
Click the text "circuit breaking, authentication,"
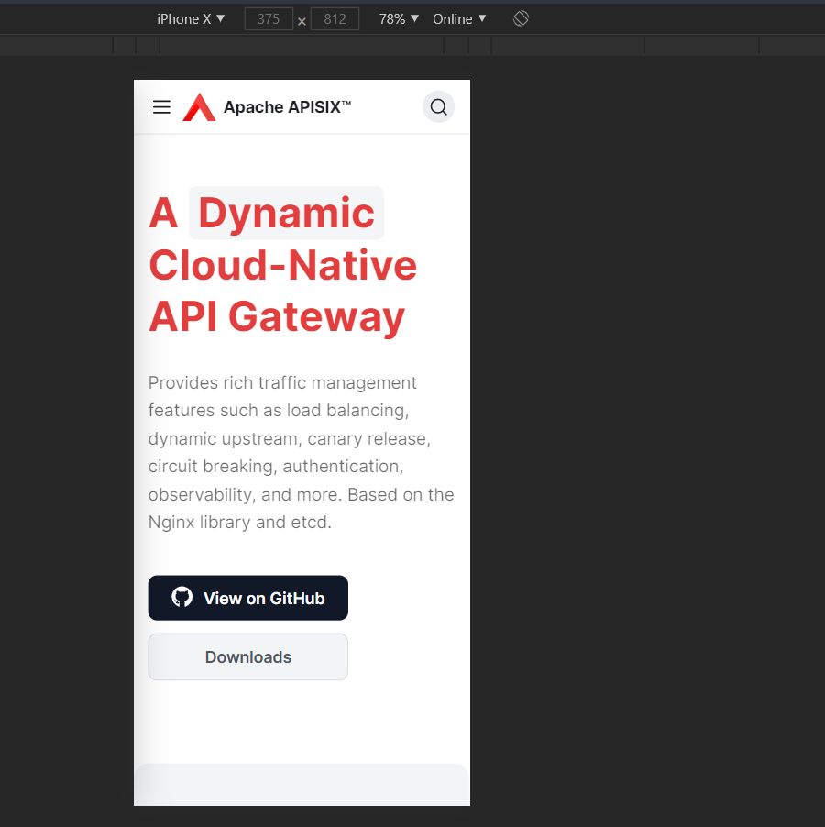pos(276,467)
